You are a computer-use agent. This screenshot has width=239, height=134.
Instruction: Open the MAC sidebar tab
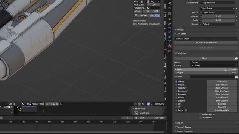tap(165, 23)
